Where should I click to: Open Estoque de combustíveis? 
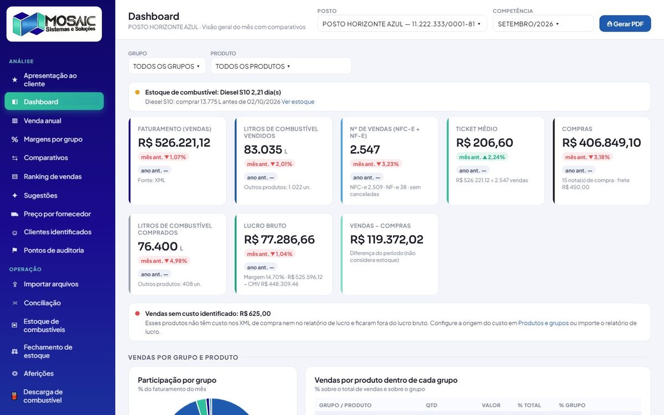click(54, 325)
